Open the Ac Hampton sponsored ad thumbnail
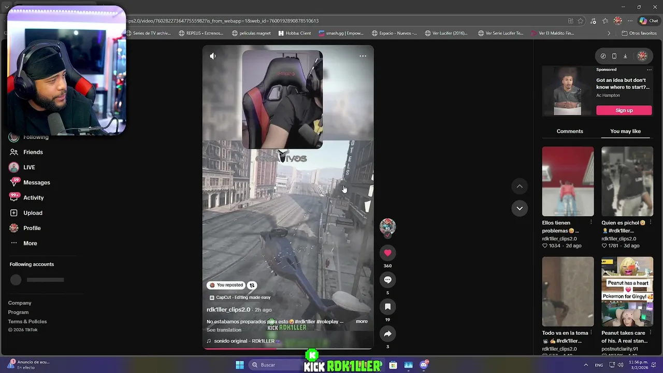Screen dimensions: 663x373 (x=567, y=92)
